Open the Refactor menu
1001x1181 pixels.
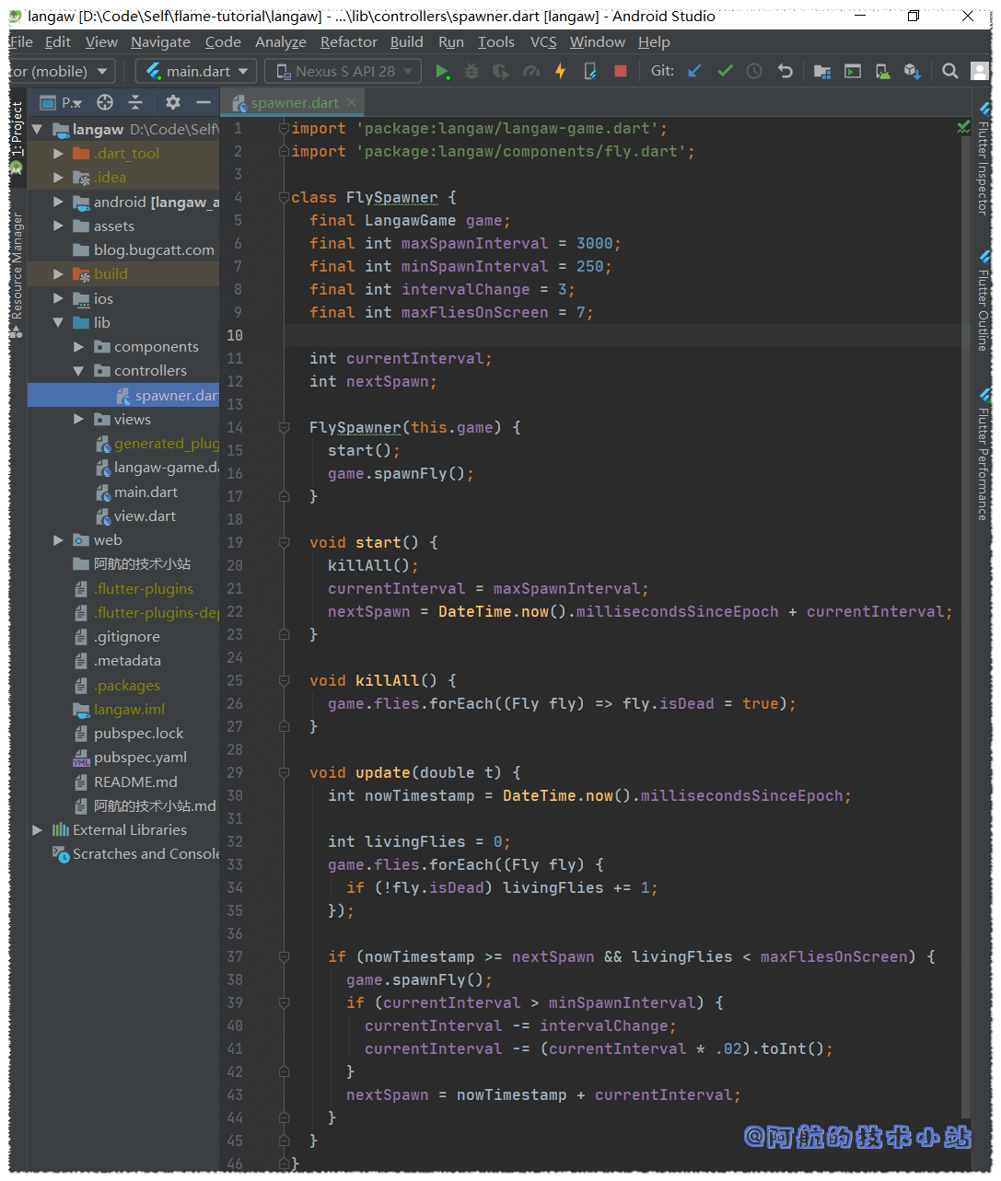coord(348,42)
